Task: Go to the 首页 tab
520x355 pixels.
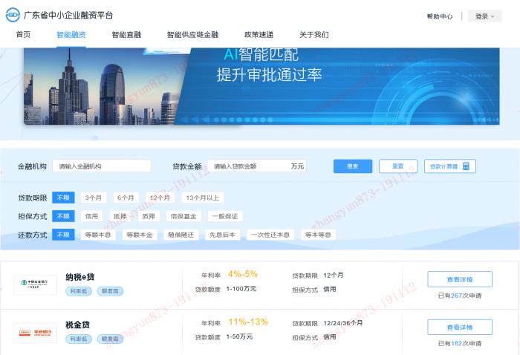Action: click(x=23, y=34)
